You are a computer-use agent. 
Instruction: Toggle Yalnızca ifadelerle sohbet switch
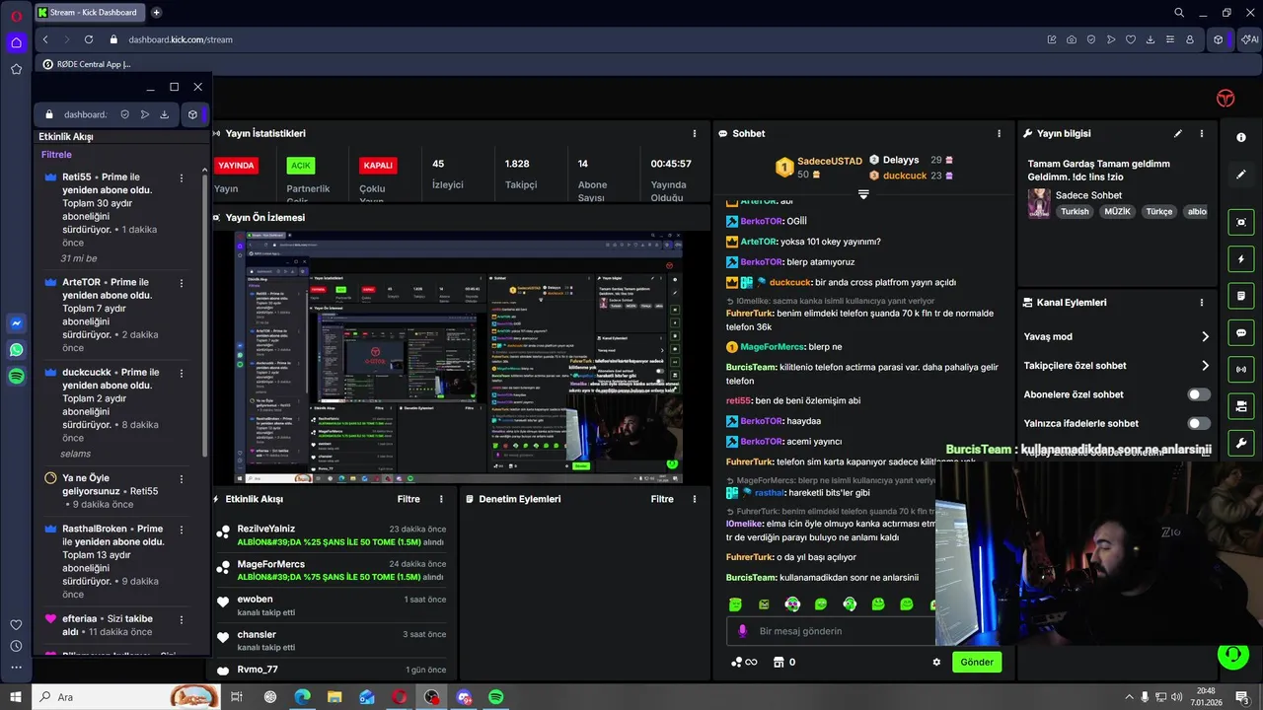1199,423
